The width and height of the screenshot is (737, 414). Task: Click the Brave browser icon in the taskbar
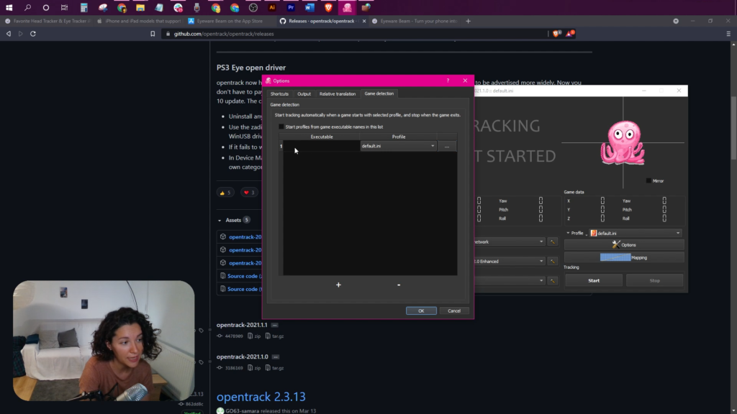pos(328,7)
